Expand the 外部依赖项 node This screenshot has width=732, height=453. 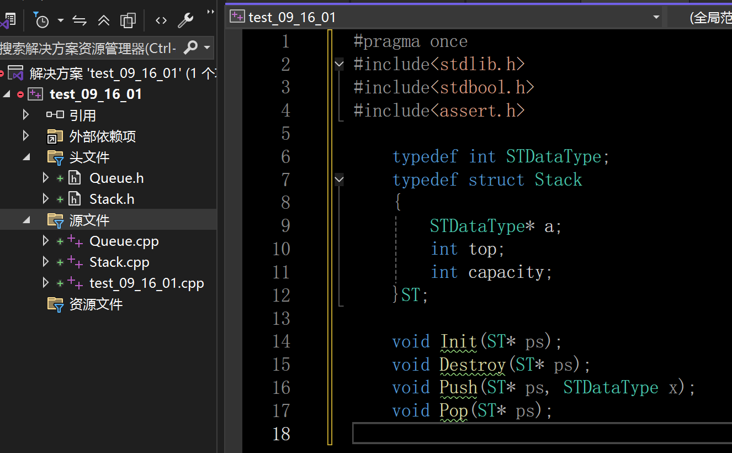pyautogui.click(x=26, y=136)
